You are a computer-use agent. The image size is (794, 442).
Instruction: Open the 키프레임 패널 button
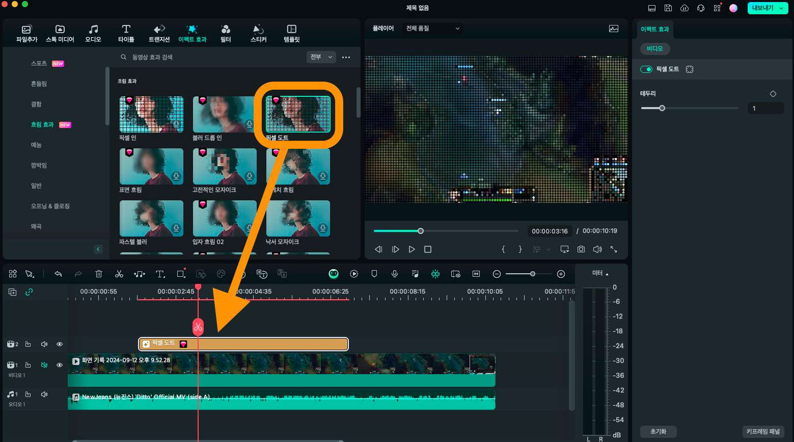[763, 431]
